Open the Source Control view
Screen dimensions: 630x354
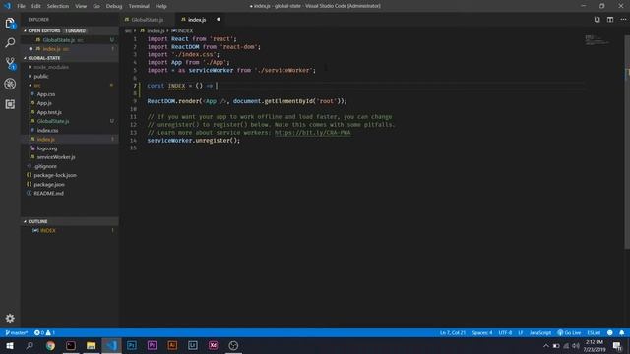[x=10, y=63]
